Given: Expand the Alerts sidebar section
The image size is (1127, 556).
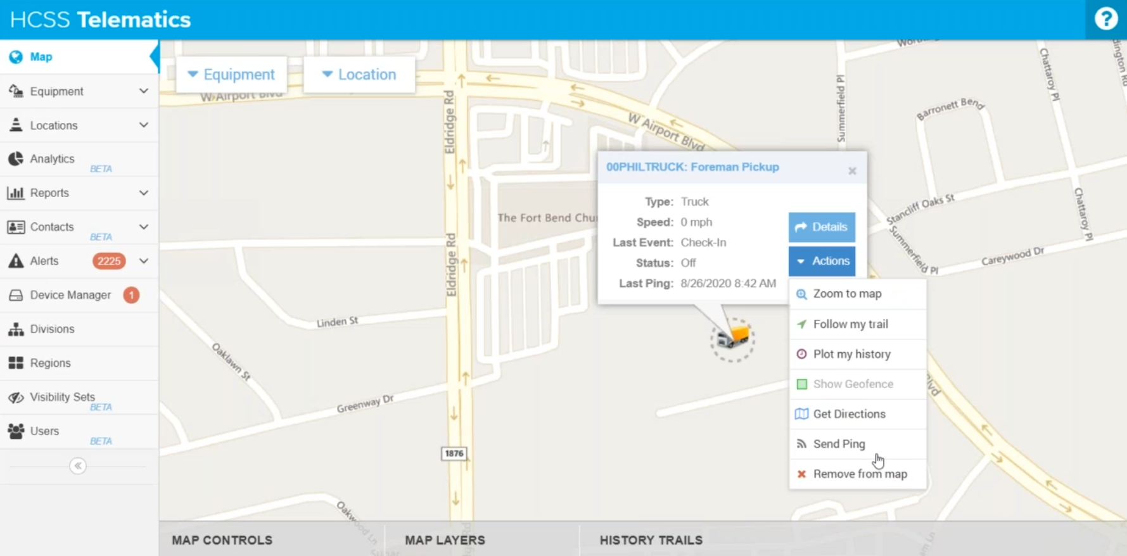Looking at the screenshot, I should tap(144, 261).
